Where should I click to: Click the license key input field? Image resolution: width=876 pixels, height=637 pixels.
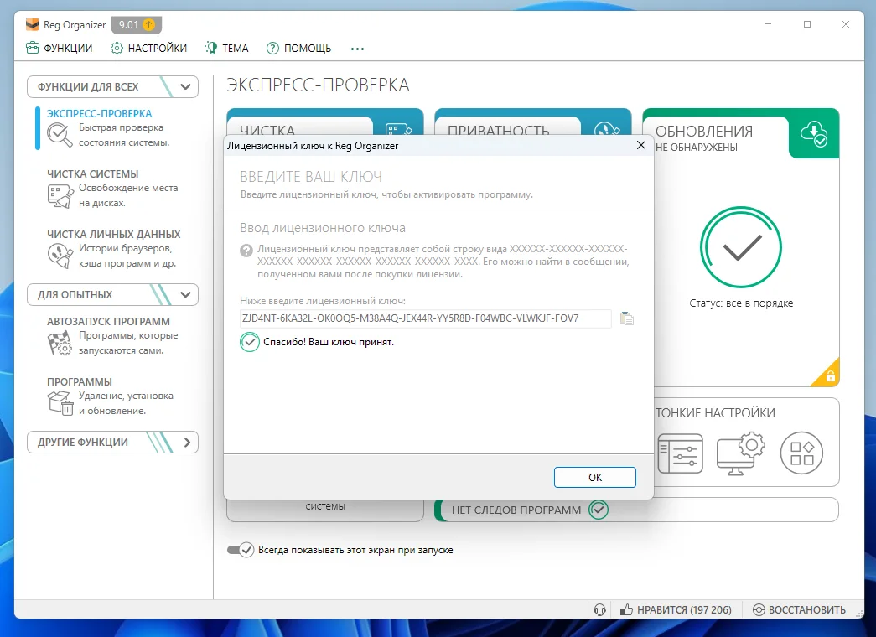pyautogui.click(x=425, y=318)
